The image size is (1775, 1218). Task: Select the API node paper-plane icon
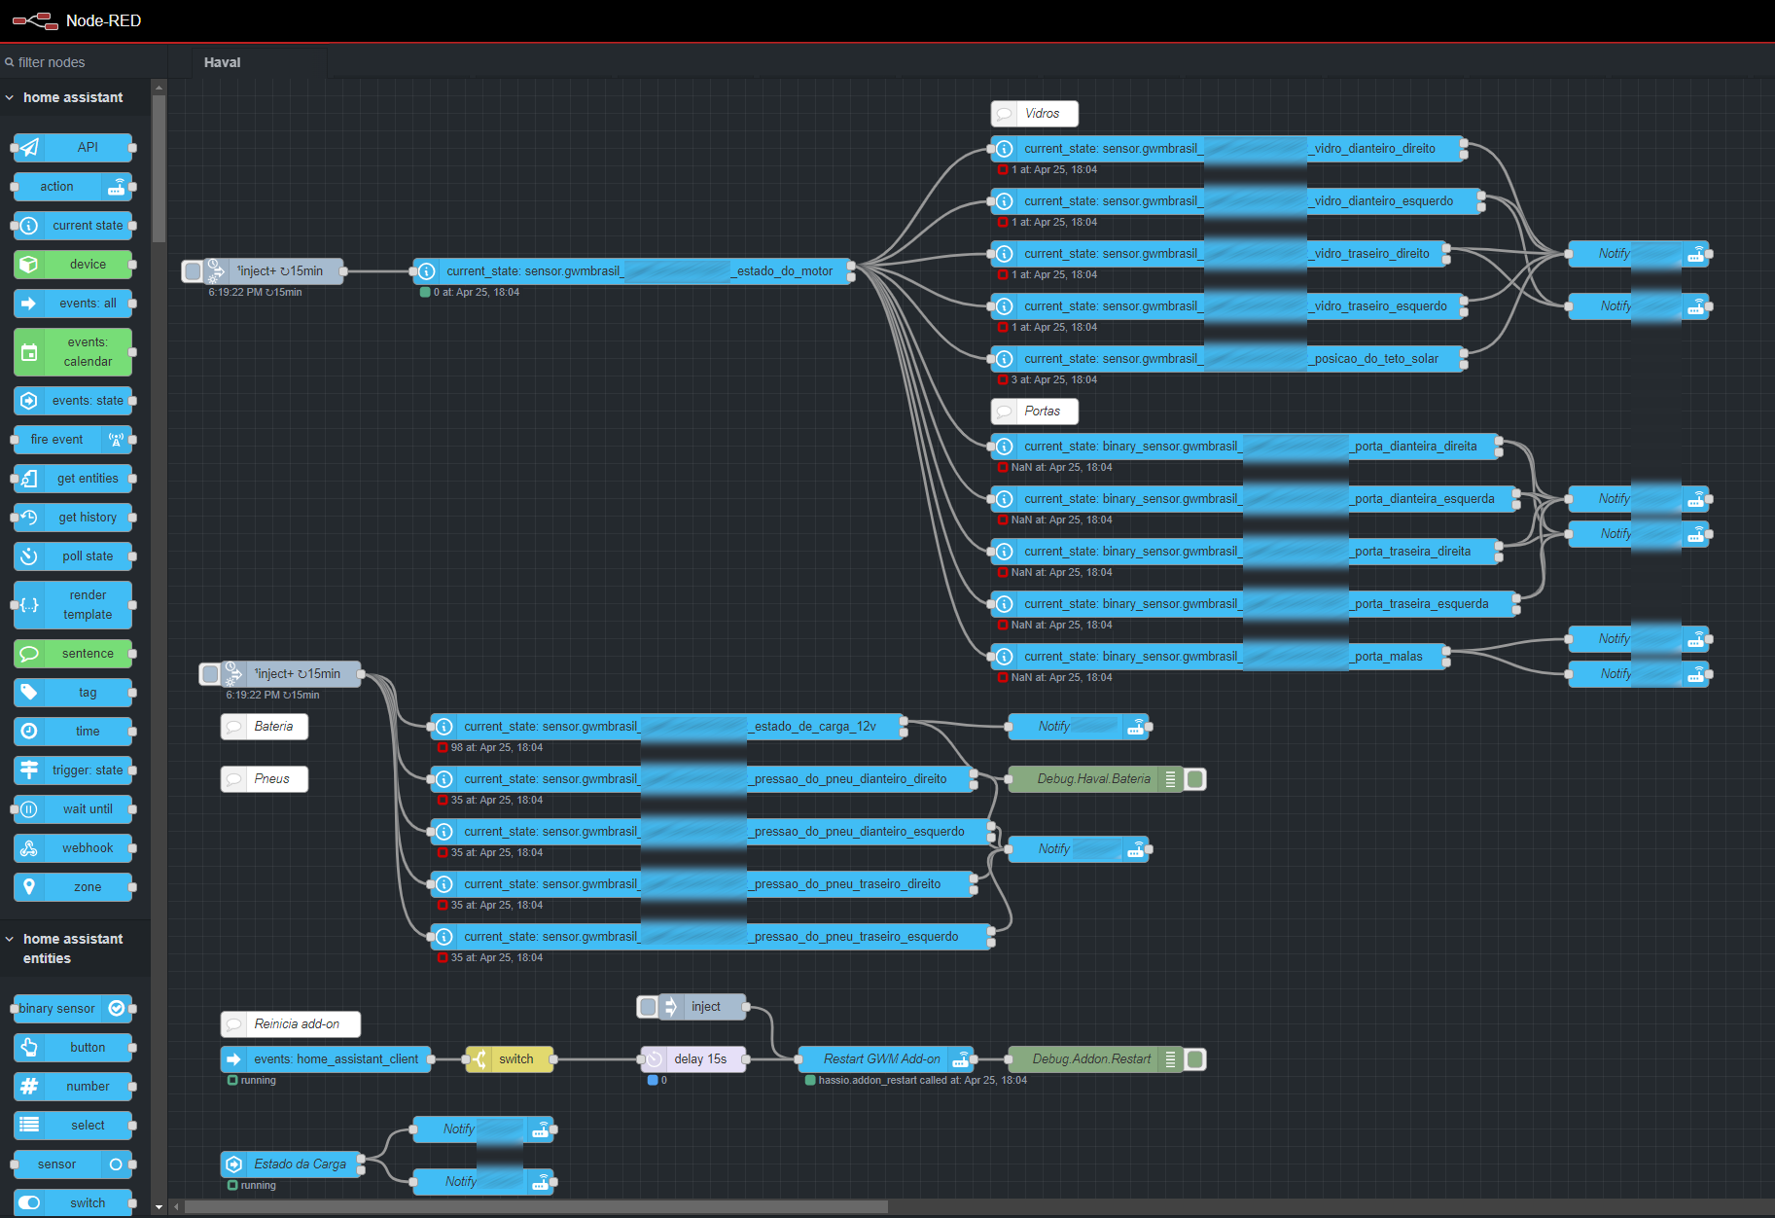[29, 148]
